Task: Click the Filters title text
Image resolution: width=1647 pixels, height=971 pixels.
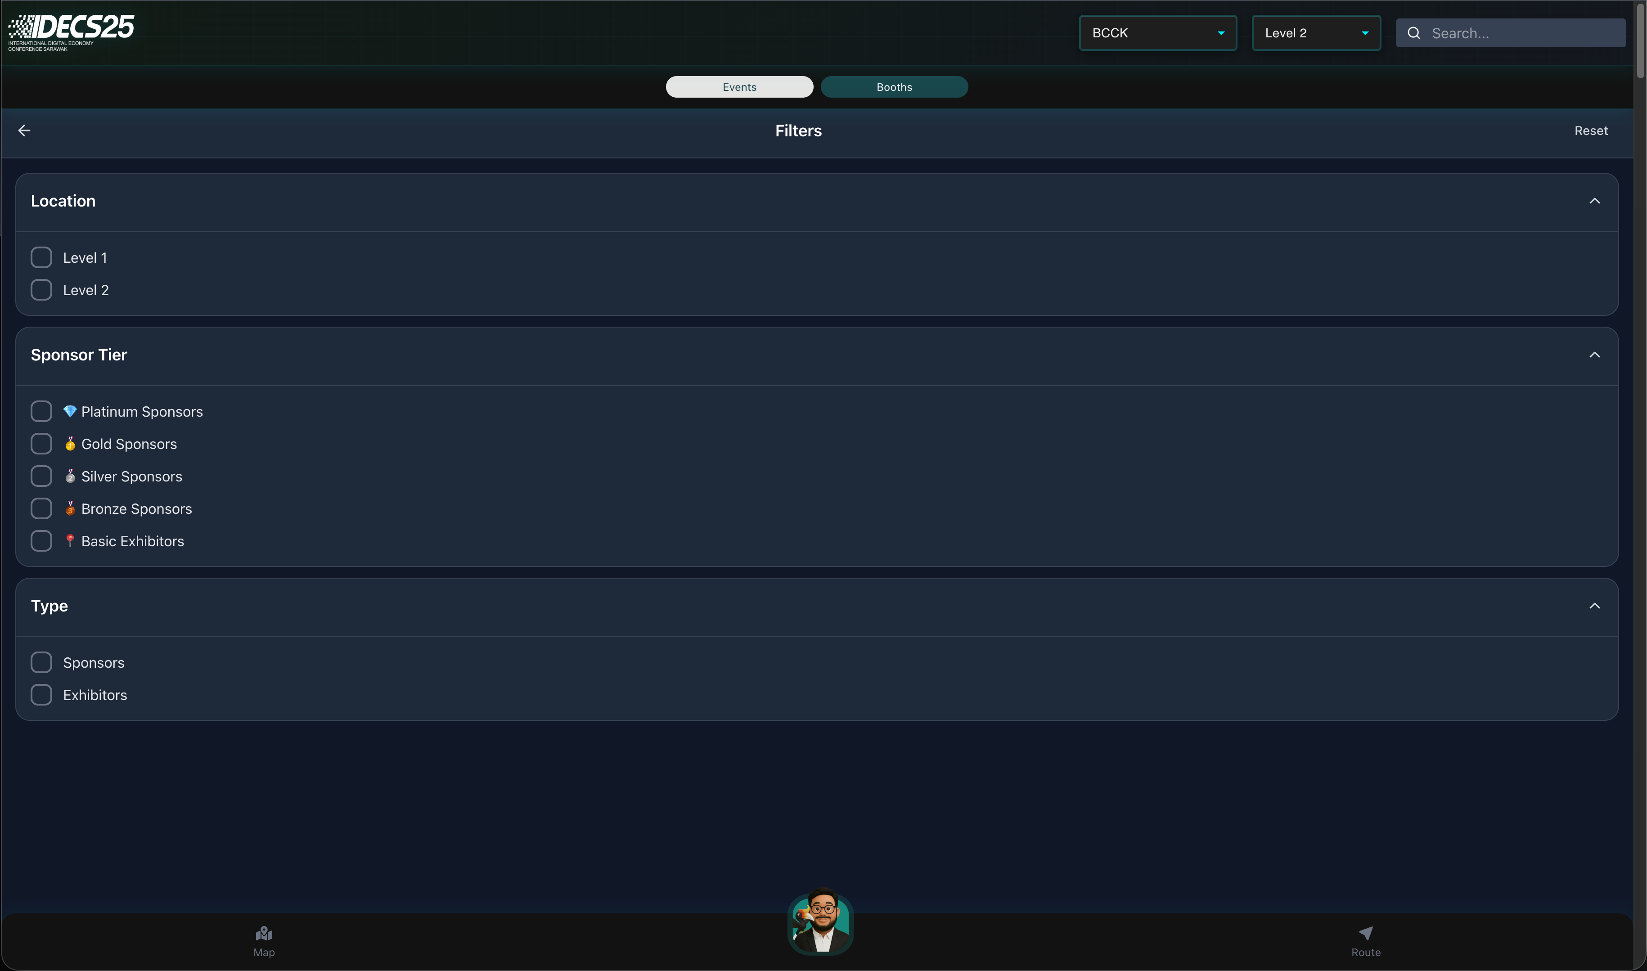Action: coord(798,131)
